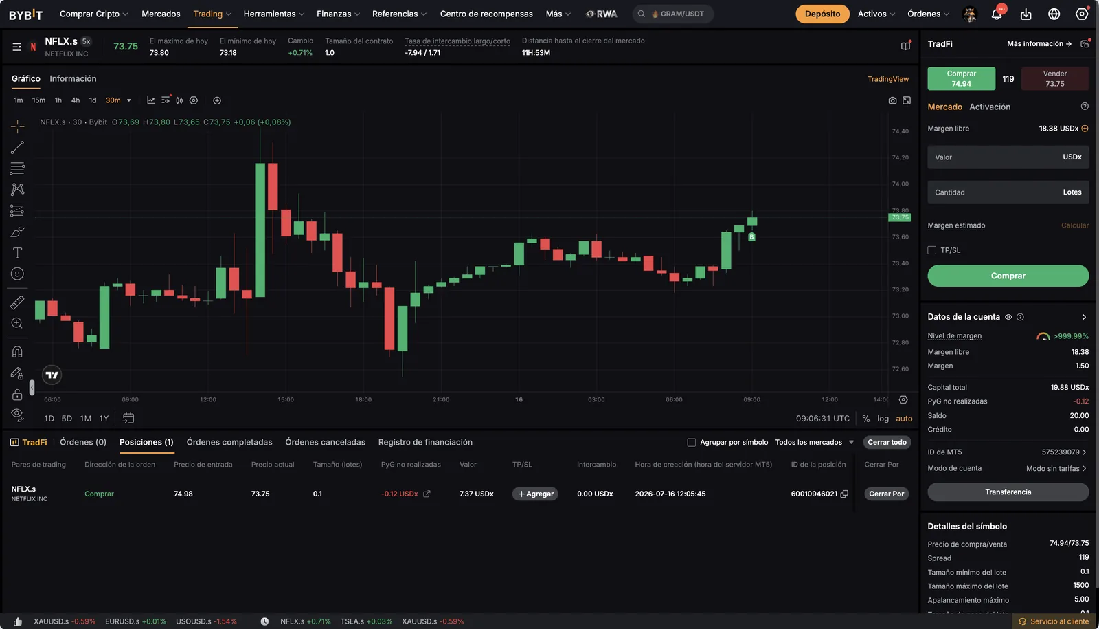
Task: Toggle the log price scale
Action: point(883,419)
